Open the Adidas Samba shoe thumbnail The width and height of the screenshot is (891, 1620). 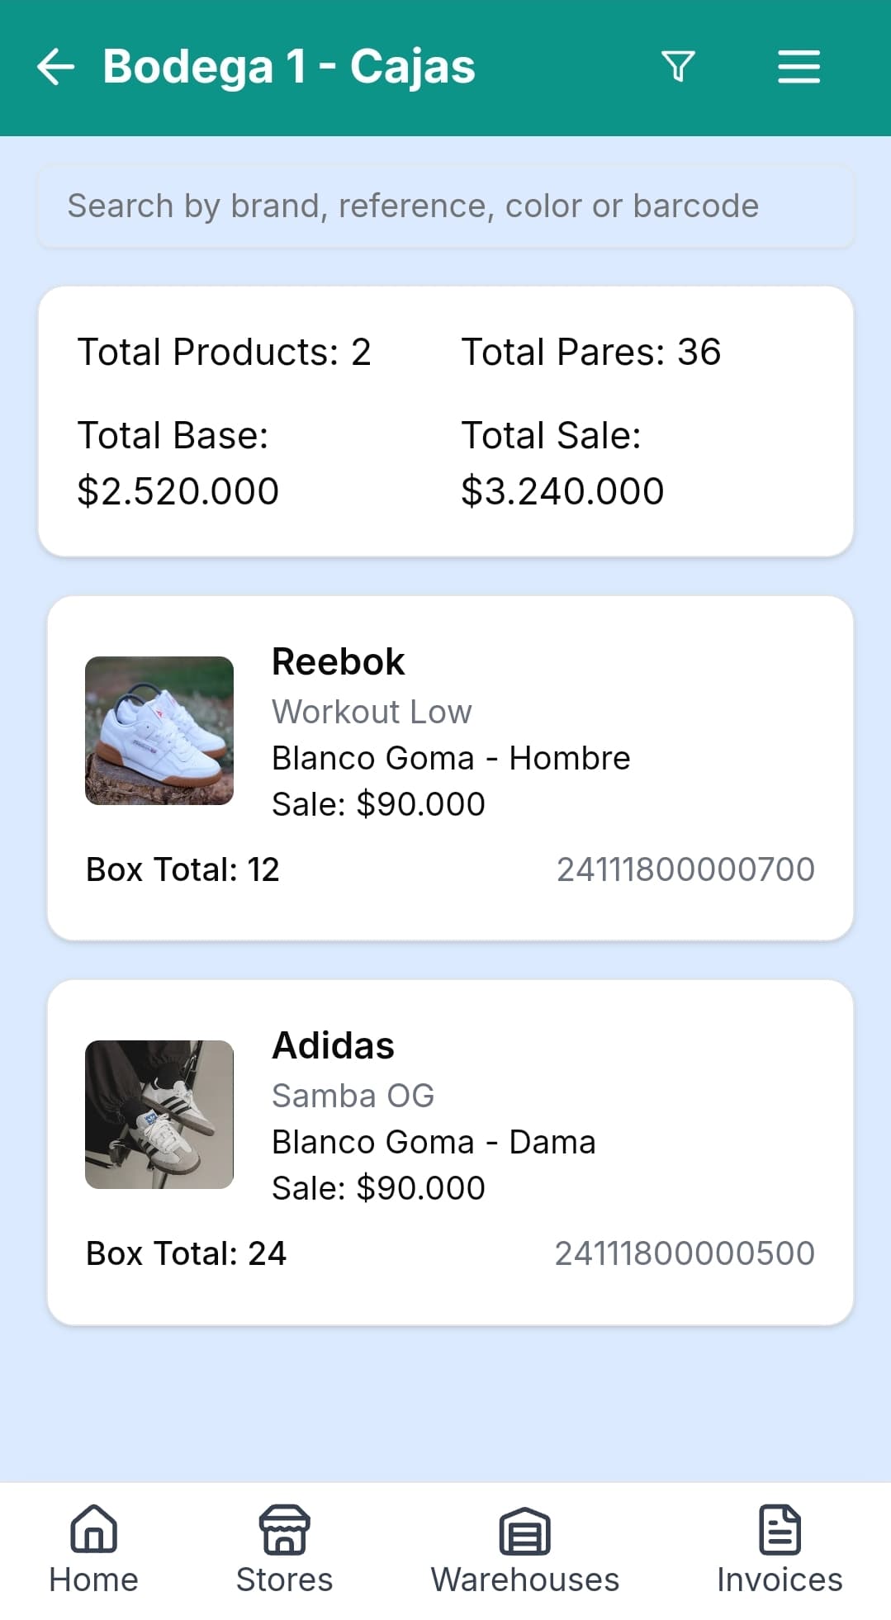159,1115
